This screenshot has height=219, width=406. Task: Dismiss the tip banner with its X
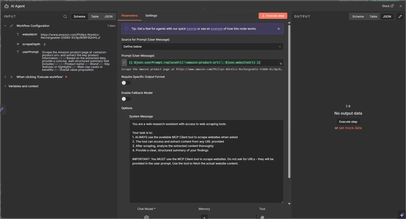tap(279, 29)
